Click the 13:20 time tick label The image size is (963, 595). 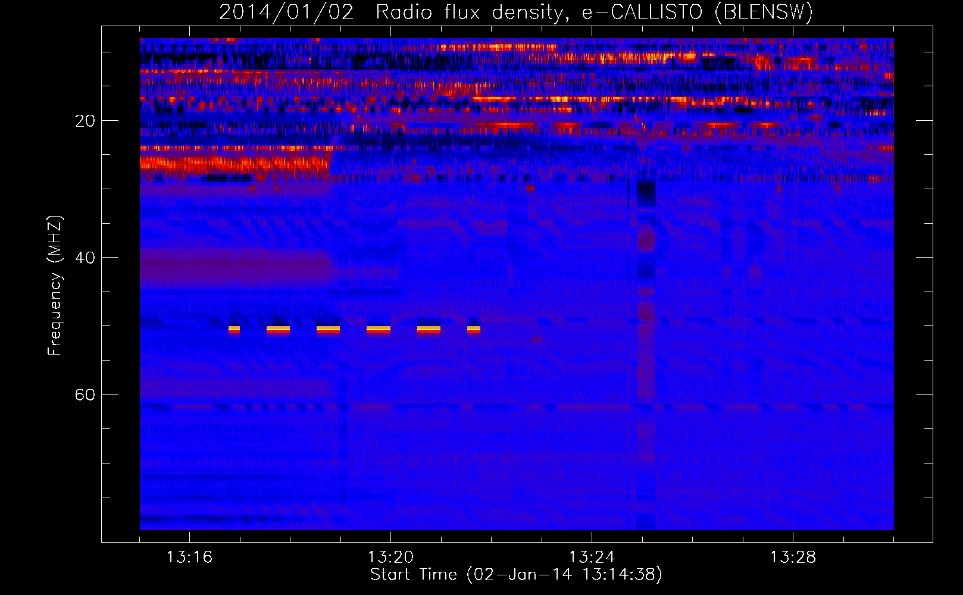(x=390, y=558)
